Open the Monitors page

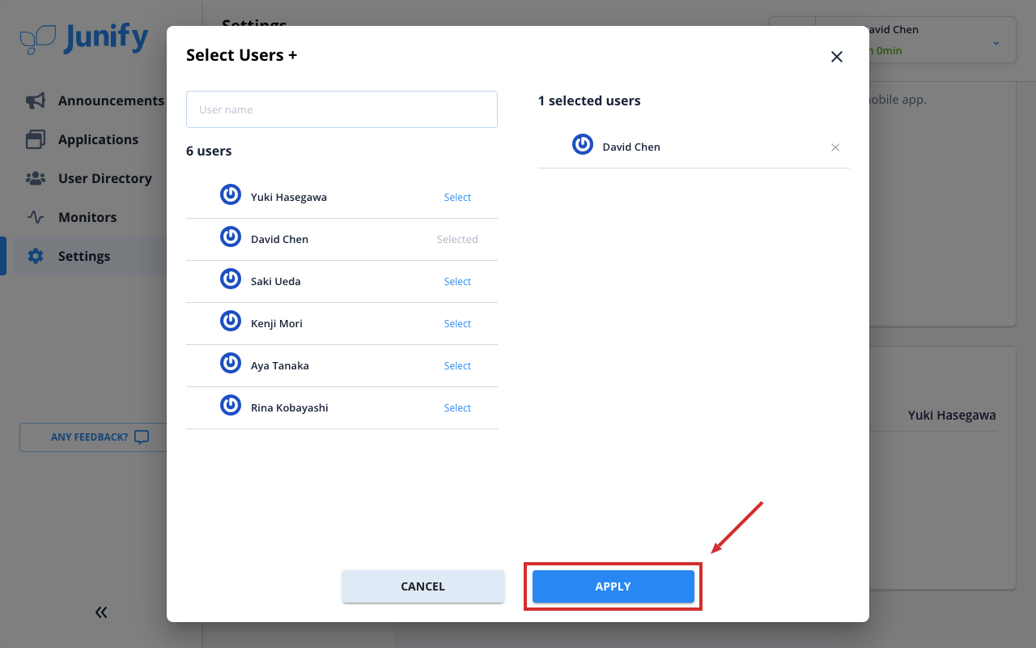click(x=87, y=217)
